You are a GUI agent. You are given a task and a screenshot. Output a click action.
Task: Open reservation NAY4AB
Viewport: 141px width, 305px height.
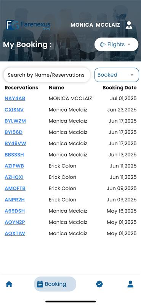point(15,99)
